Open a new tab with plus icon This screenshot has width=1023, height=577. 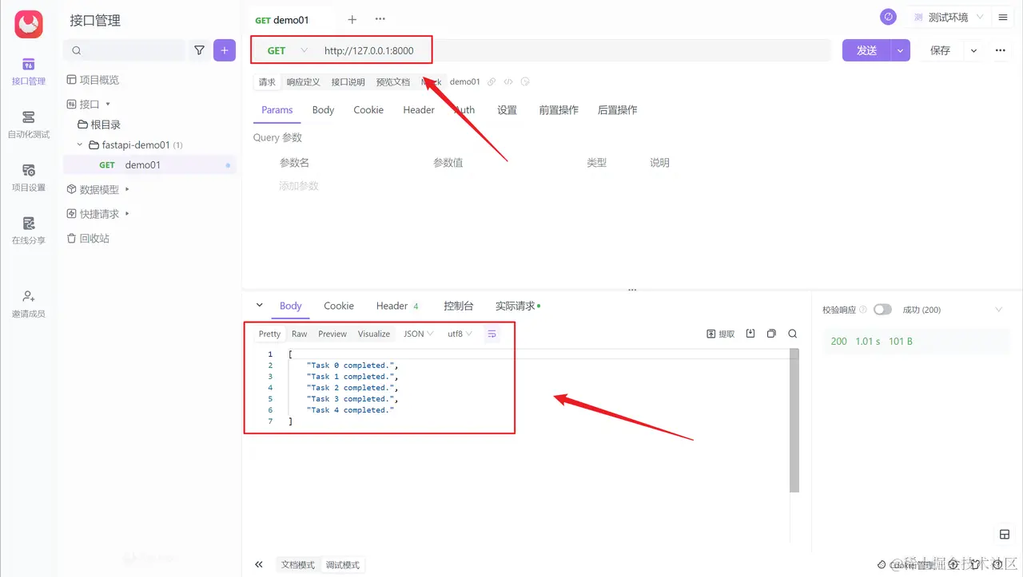[x=352, y=19]
